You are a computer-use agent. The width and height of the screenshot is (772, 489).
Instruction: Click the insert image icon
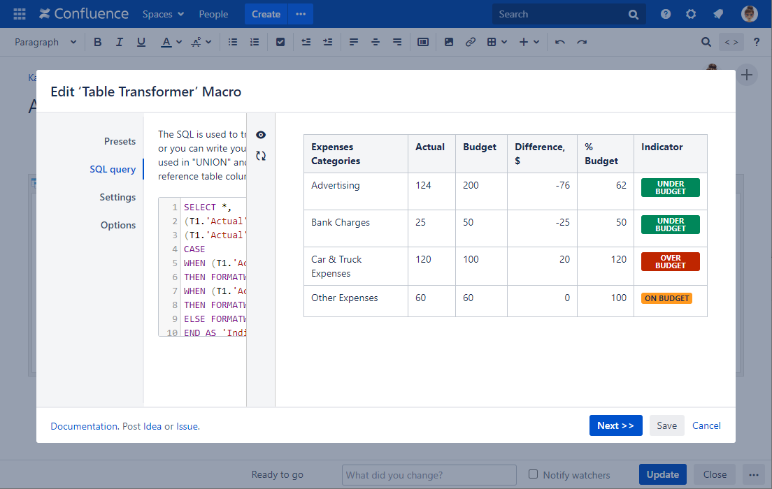click(449, 42)
